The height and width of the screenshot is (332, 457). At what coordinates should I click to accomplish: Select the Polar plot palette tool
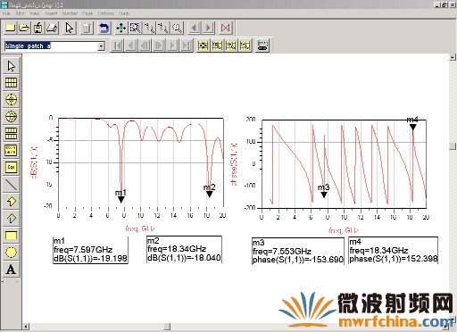click(x=11, y=99)
